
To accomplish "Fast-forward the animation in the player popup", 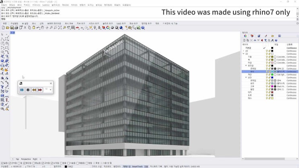I will [40, 90].
